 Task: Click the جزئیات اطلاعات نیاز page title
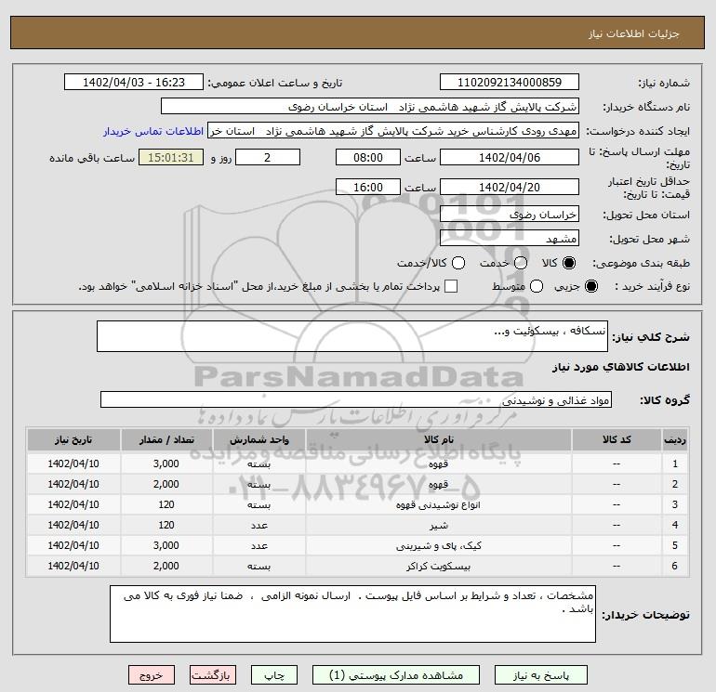[634, 33]
